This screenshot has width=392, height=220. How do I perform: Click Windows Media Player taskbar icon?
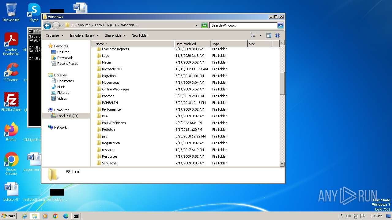45,216
